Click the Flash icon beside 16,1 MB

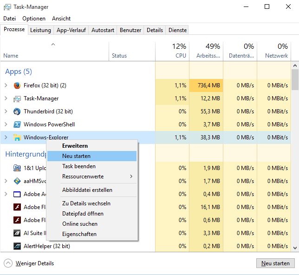(17, 207)
